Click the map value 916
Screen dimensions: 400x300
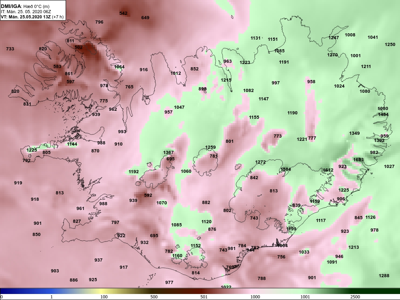tap(144, 69)
